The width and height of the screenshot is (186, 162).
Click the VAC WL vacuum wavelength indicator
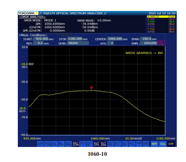89,144
